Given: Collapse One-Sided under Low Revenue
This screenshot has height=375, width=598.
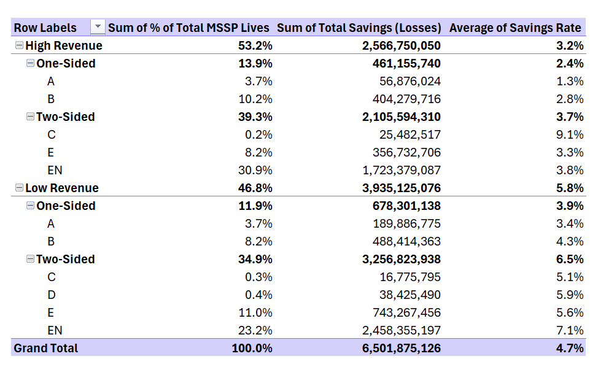Looking at the screenshot, I should tap(30, 206).
